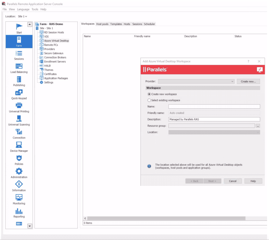Open the Administration category
The image size is (269, 240).
point(19,174)
